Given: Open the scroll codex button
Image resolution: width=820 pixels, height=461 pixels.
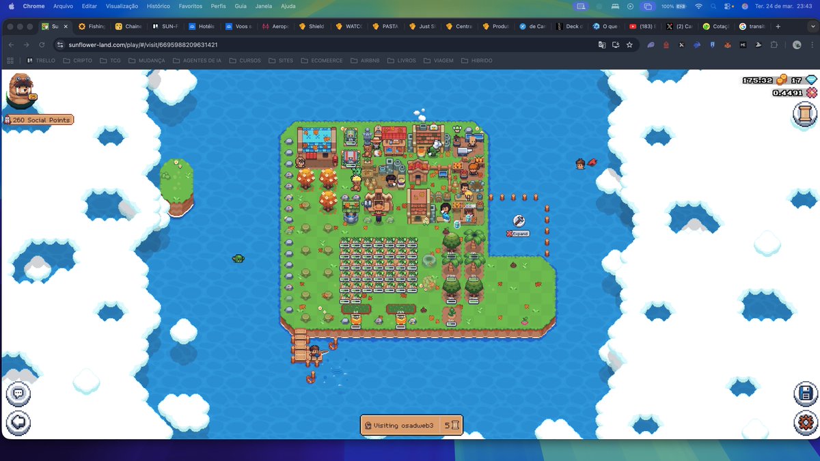Looking at the screenshot, I should tap(805, 114).
